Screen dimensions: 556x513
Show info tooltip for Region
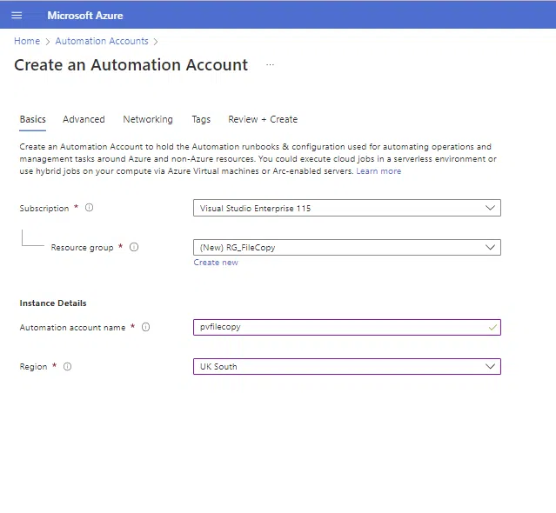coord(67,366)
